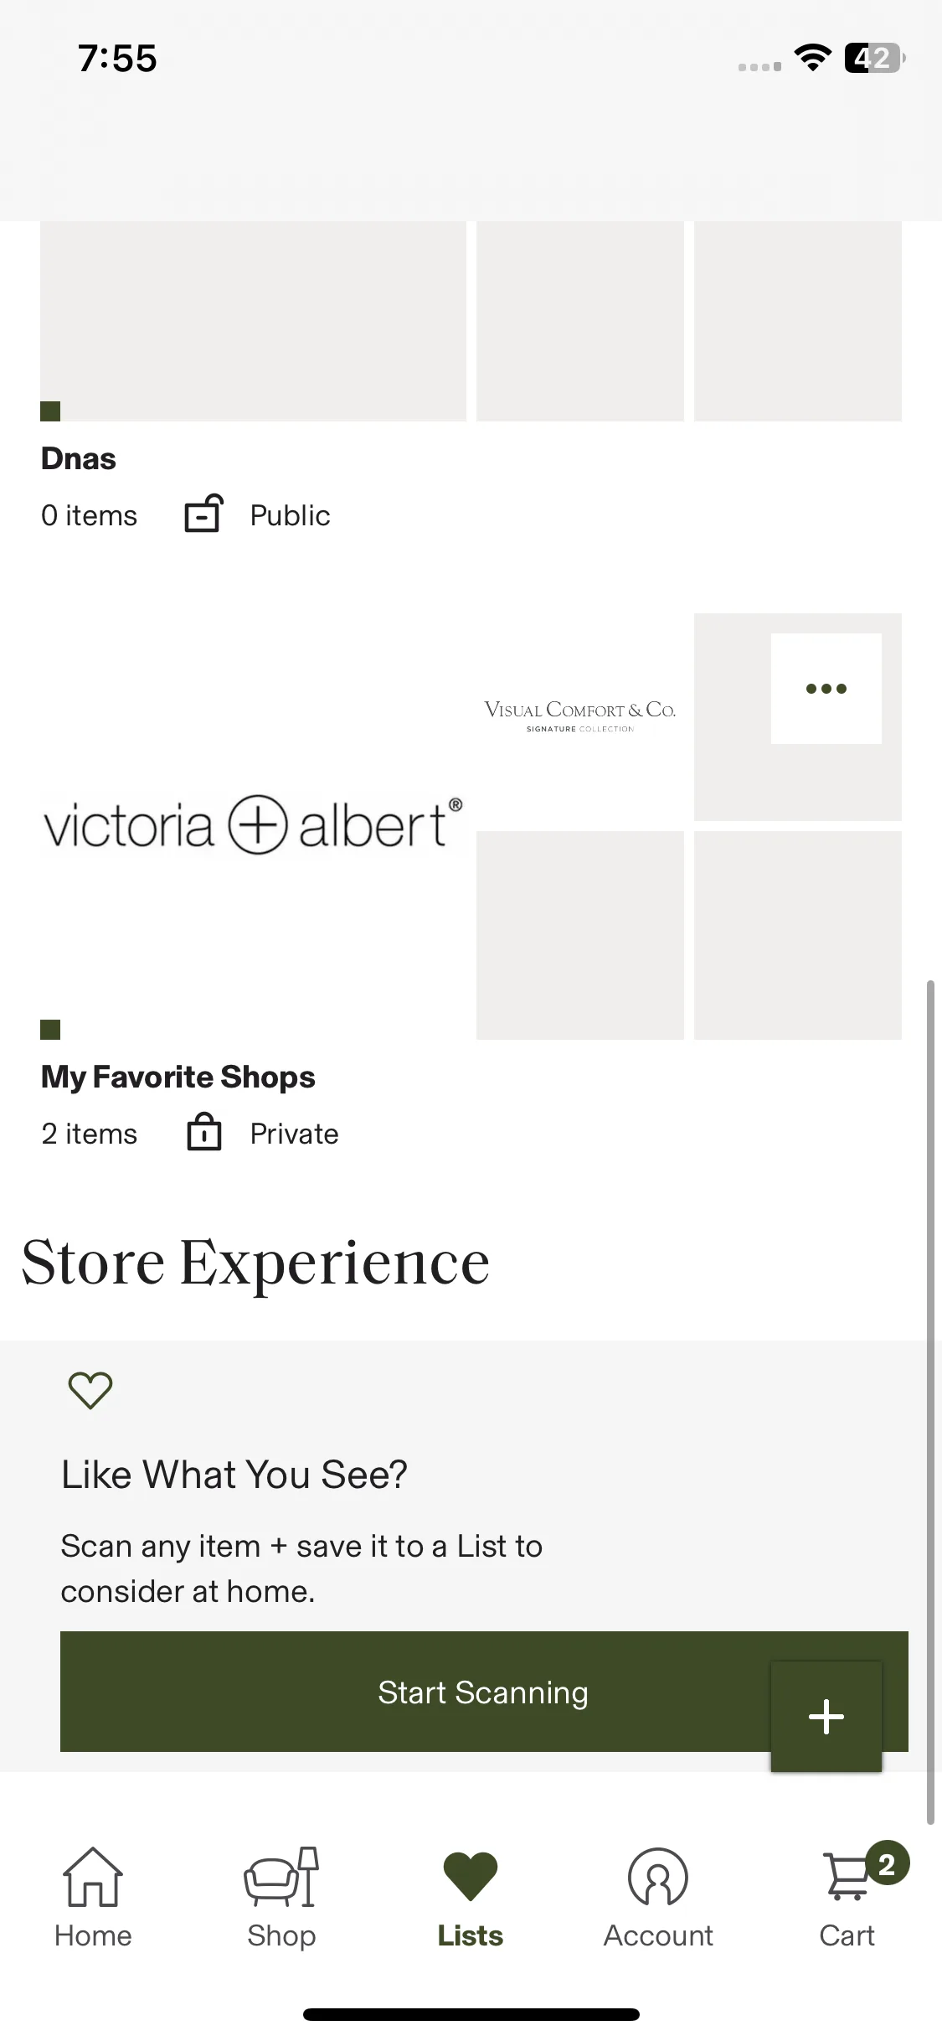Open the Account profile icon

(x=658, y=1877)
